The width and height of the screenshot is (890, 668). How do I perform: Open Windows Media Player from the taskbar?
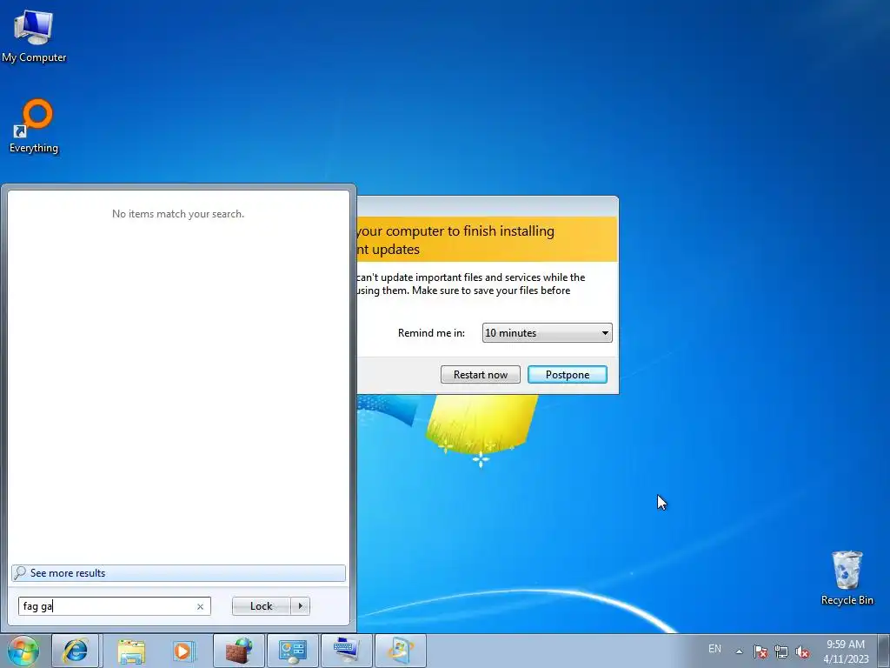[183, 651]
